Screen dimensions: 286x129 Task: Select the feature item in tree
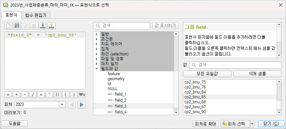pos(114,74)
